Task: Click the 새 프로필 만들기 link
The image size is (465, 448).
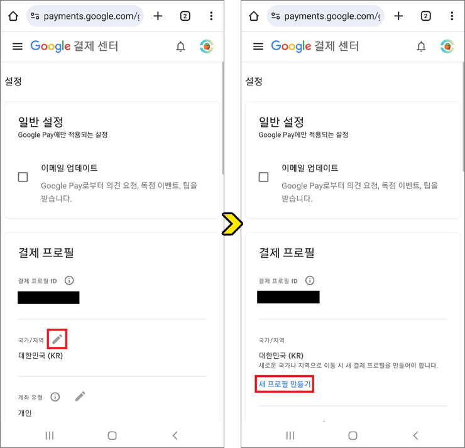Action: (x=285, y=384)
